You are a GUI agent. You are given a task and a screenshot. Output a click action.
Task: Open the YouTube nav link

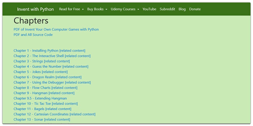pos(150,9)
